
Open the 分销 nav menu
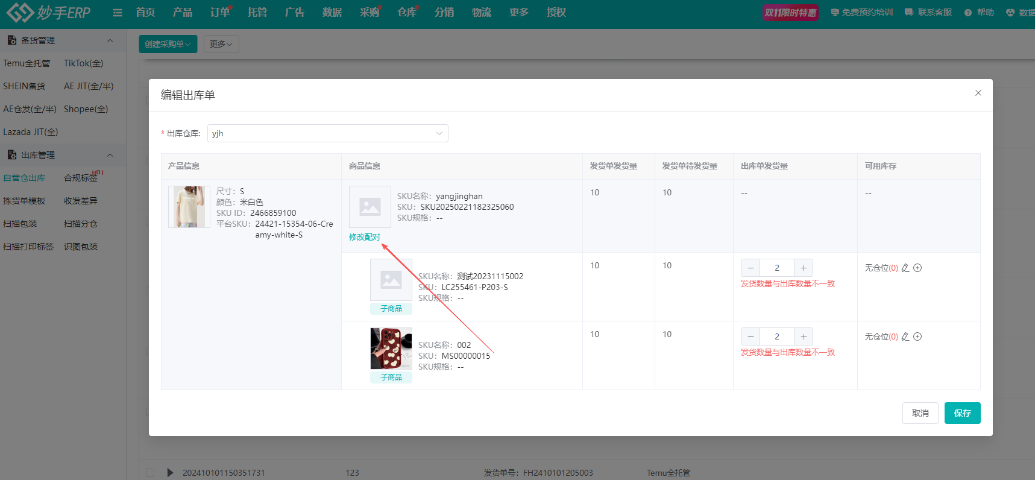(444, 12)
